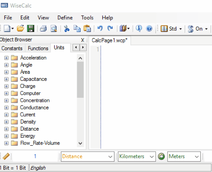Open help with question mark icon

pyautogui.click(x=149, y=29)
